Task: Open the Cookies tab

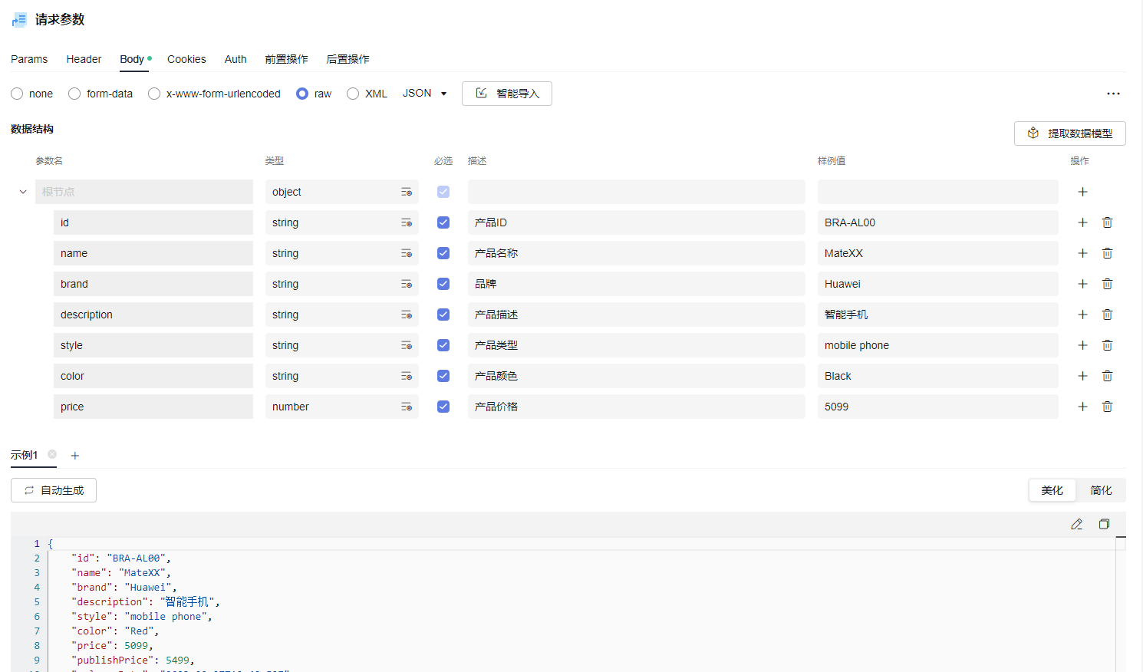Action: pyautogui.click(x=186, y=59)
